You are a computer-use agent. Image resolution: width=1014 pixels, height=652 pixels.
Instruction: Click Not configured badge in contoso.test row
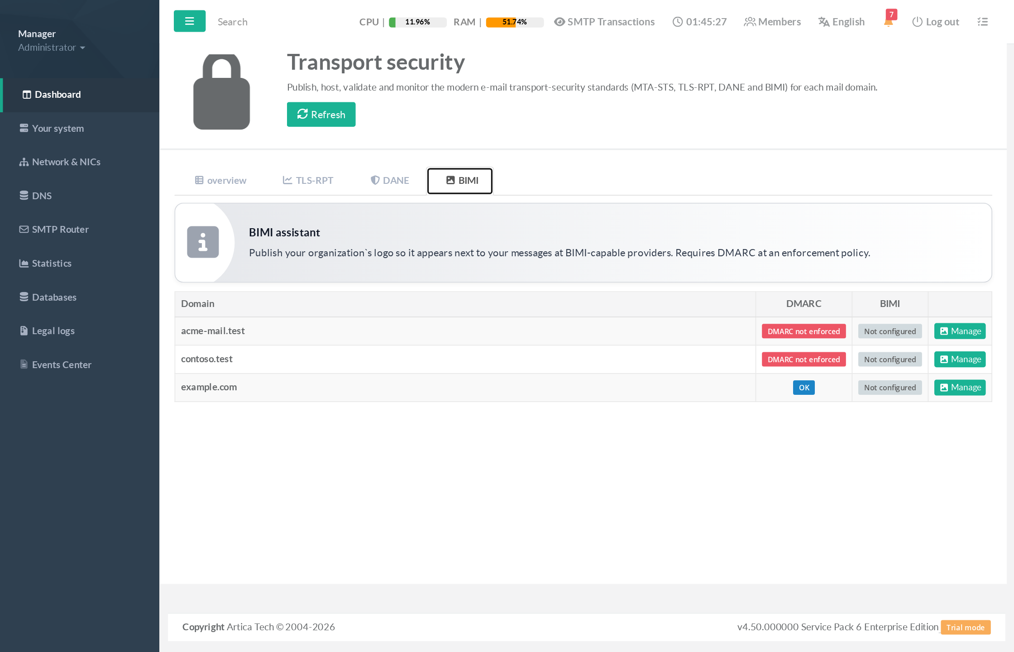(890, 360)
